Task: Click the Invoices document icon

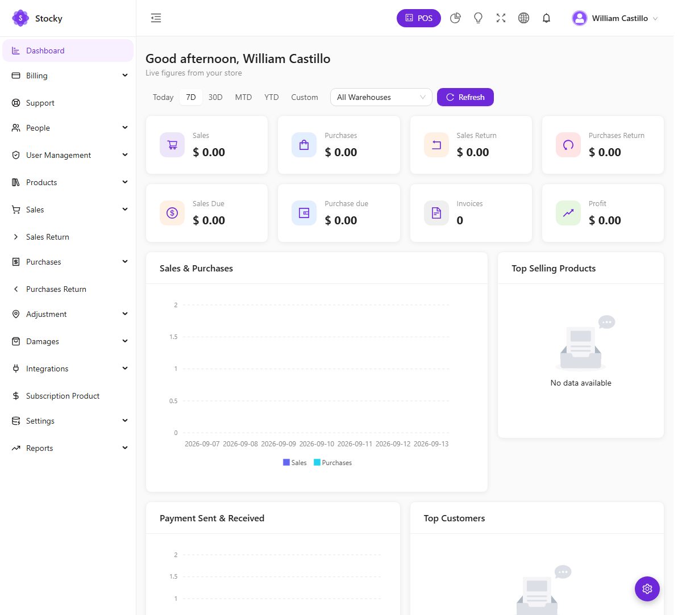Action: tap(436, 213)
